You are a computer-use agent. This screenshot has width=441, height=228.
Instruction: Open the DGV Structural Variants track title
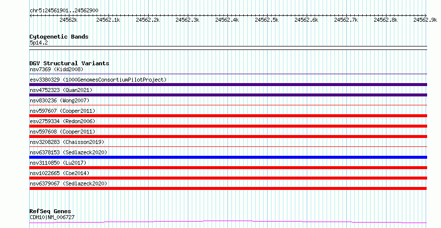pos(69,63)
